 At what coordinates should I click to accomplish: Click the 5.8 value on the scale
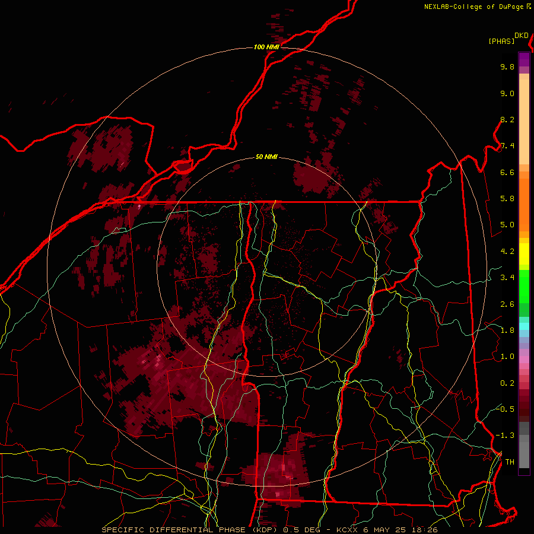pos(507,199)
